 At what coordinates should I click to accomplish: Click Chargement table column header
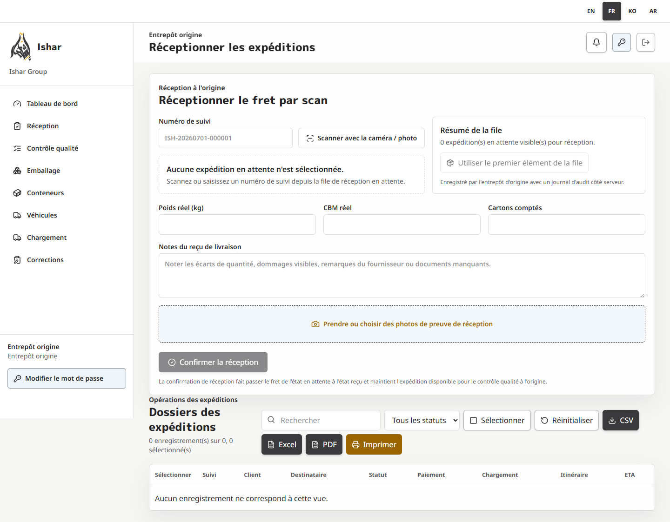pos(500,475)
